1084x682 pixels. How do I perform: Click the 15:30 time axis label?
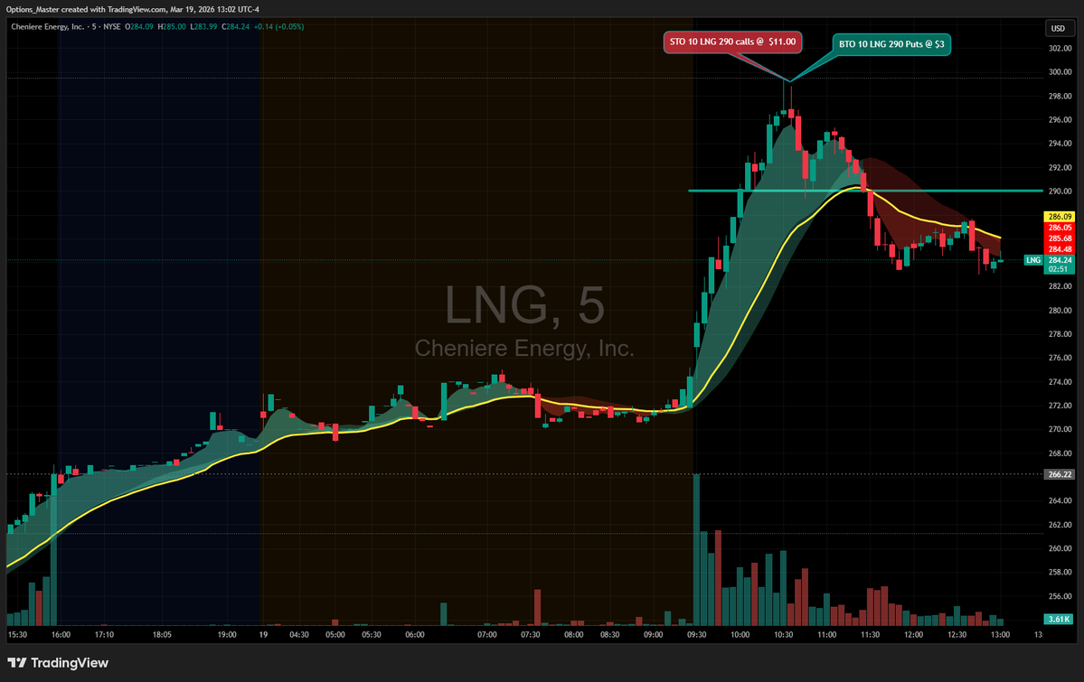point(17,634)
